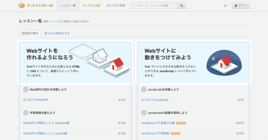Focus the ソースコード、レッスンを検索 search field

pyautogui.click(x=154, y=6)
